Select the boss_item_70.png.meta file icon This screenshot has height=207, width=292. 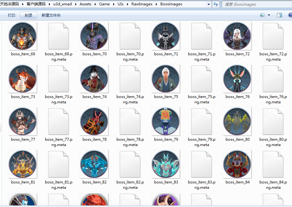click(130, 36)
